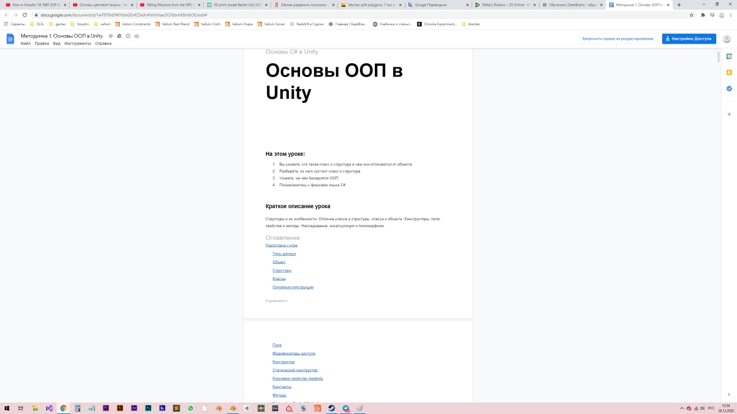The width and height of the screenshot is (737, 414).
Task: Open the Справка menu
Action: [103, 44]
